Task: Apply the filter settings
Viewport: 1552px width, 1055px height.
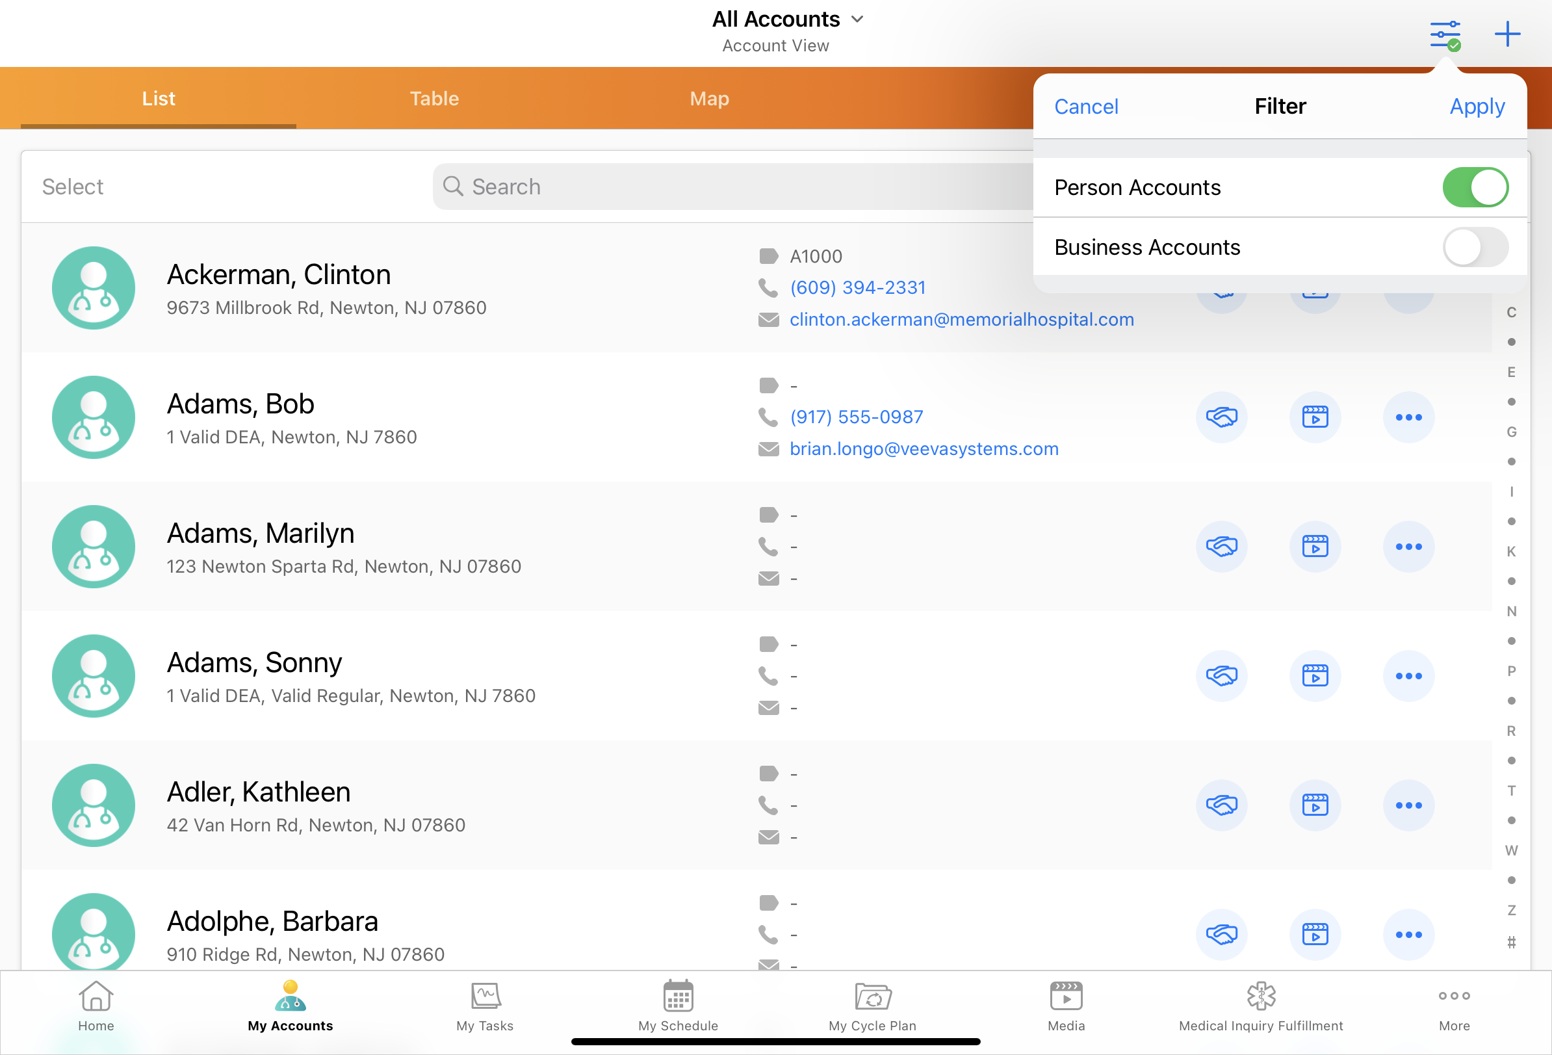Action: click(x=1477, y=107)
